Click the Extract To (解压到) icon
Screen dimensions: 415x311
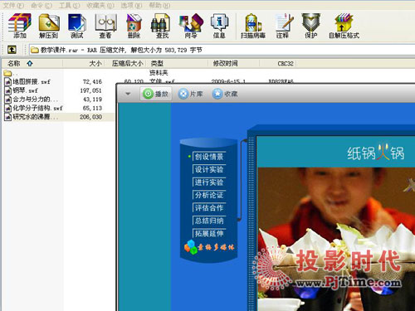pyautogui.click(x=49, y=26)
